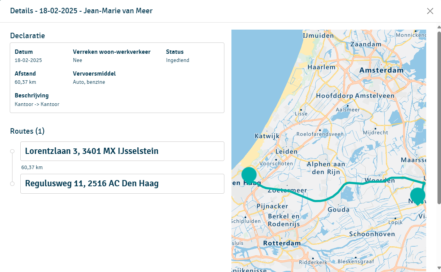
Task: Click the Amsterdam label on the map
Action: 381,71
